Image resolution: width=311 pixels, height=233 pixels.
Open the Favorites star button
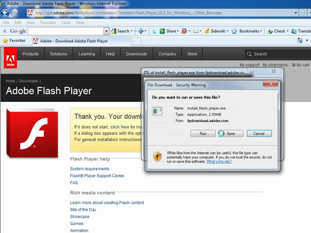[x=14, y=40]
